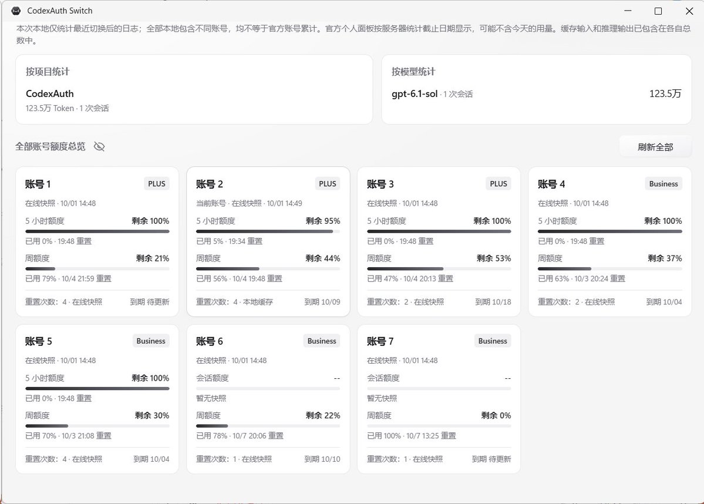Click the Business badge on 账号 7
The width and height of the screenshot is (704, 504).
pyautogui.click(x=493, y=341)
